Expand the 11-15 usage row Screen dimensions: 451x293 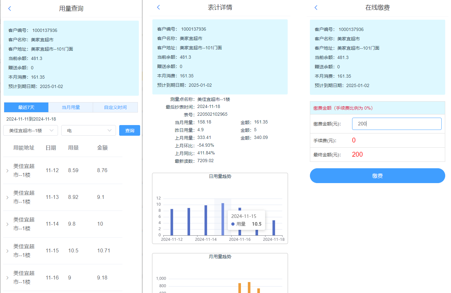point(7,251)
